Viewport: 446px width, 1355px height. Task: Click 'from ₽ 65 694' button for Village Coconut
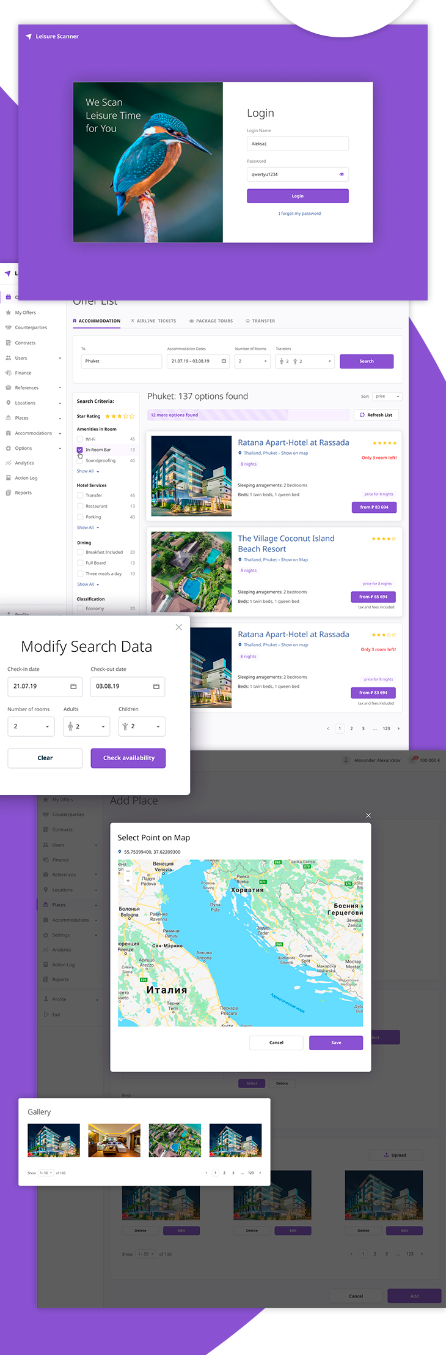pos(373,597)
